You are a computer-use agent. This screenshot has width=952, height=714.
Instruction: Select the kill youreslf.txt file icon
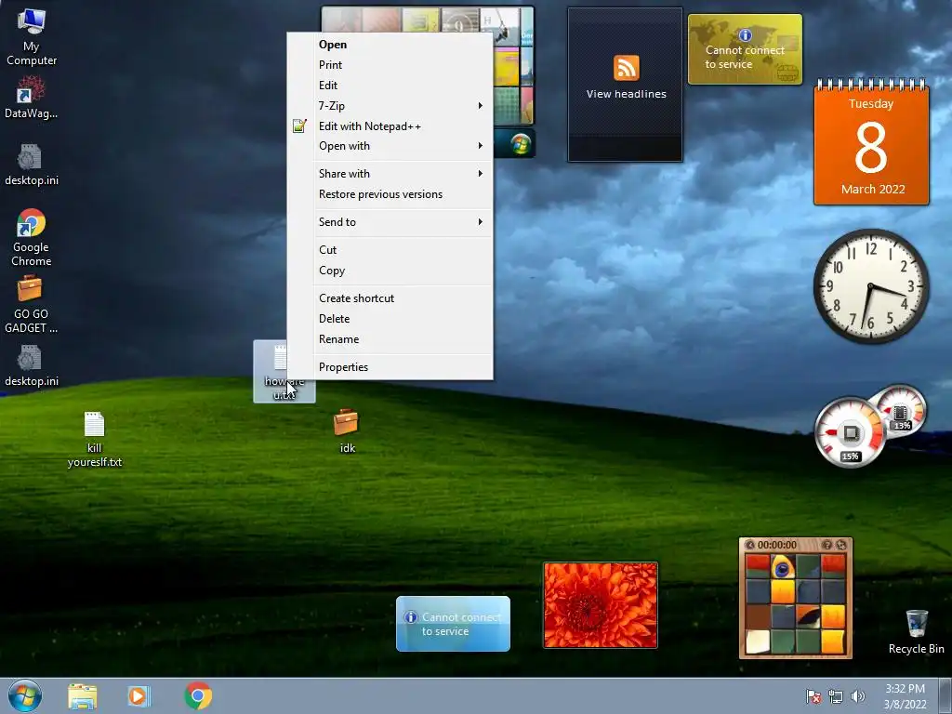point(95,440)
